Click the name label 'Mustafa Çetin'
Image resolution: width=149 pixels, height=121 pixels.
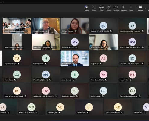tap(53, 113)
